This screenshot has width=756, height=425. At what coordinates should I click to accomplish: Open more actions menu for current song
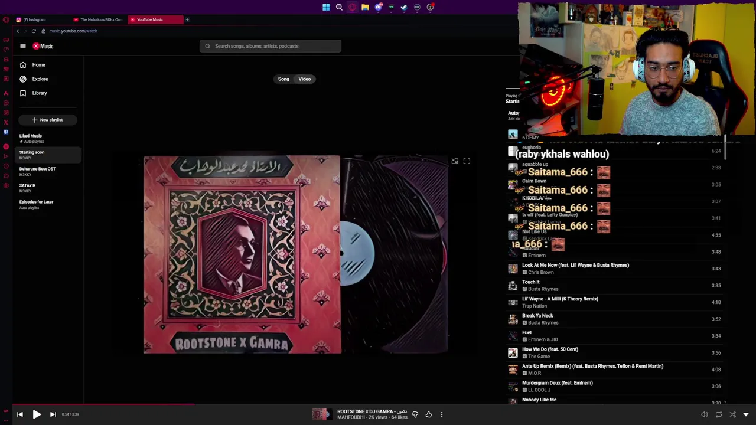[441, 414]
